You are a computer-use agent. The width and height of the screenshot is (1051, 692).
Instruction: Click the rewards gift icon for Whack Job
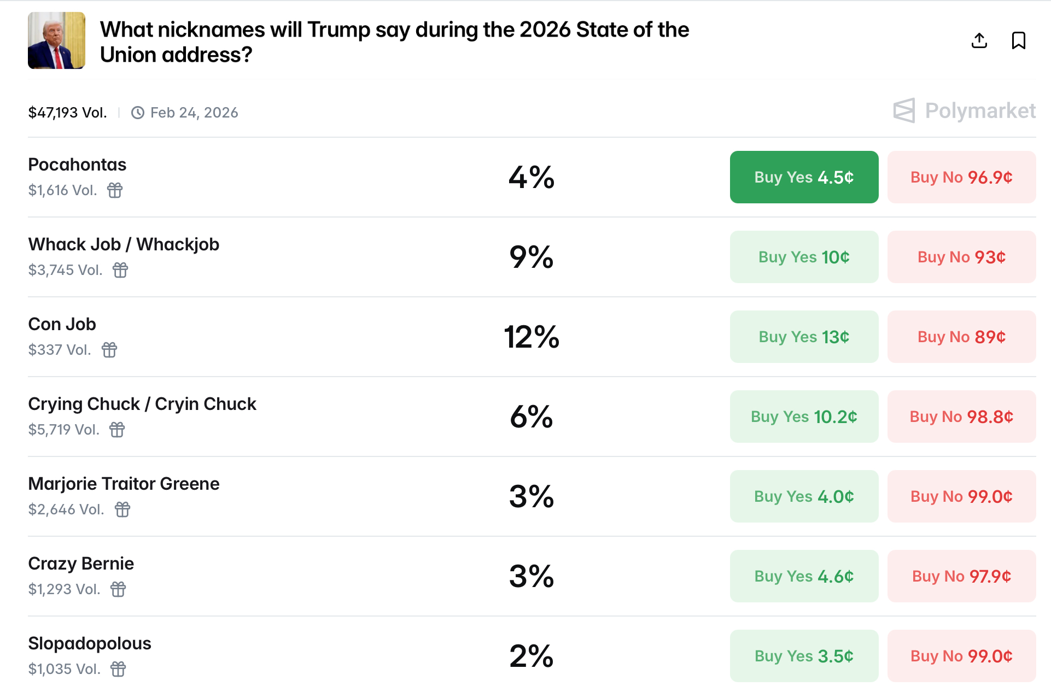[x=120, y=270]
